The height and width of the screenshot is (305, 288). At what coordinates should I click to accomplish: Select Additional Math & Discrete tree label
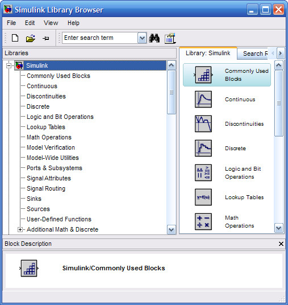tap(62, 229)
